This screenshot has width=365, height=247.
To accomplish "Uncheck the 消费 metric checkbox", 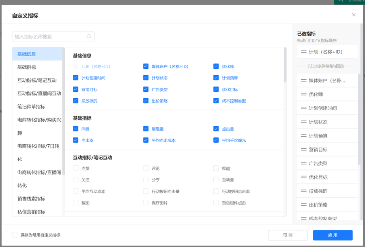I will tap(76, 129).
